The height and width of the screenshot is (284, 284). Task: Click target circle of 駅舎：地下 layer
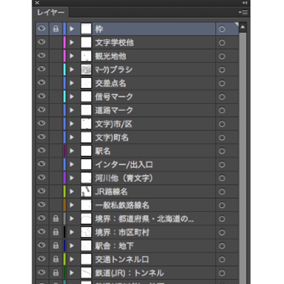(x=222, y=246)
